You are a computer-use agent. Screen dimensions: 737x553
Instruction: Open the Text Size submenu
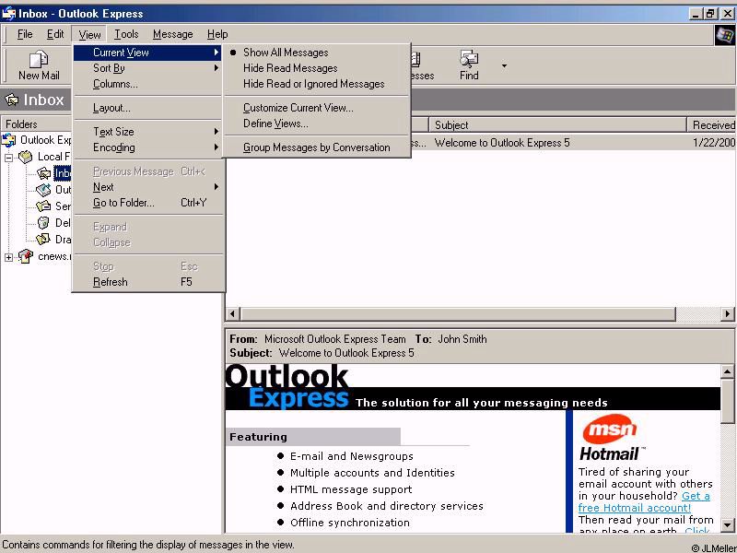[x=148, y=132]
